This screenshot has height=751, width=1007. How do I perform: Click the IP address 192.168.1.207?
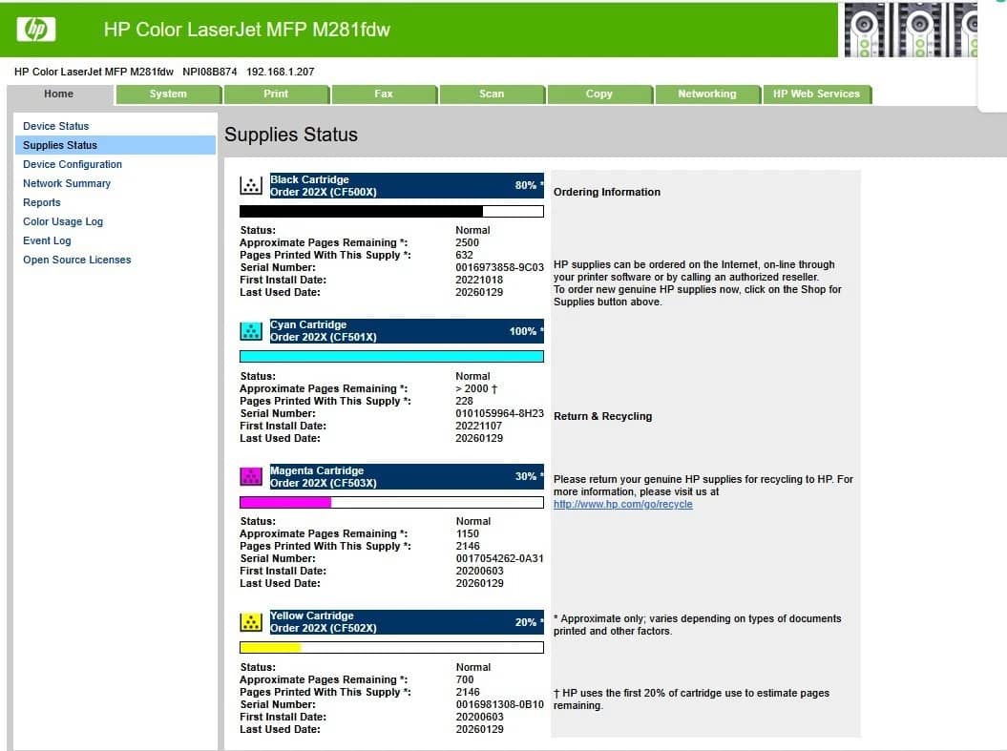(281, 72)
